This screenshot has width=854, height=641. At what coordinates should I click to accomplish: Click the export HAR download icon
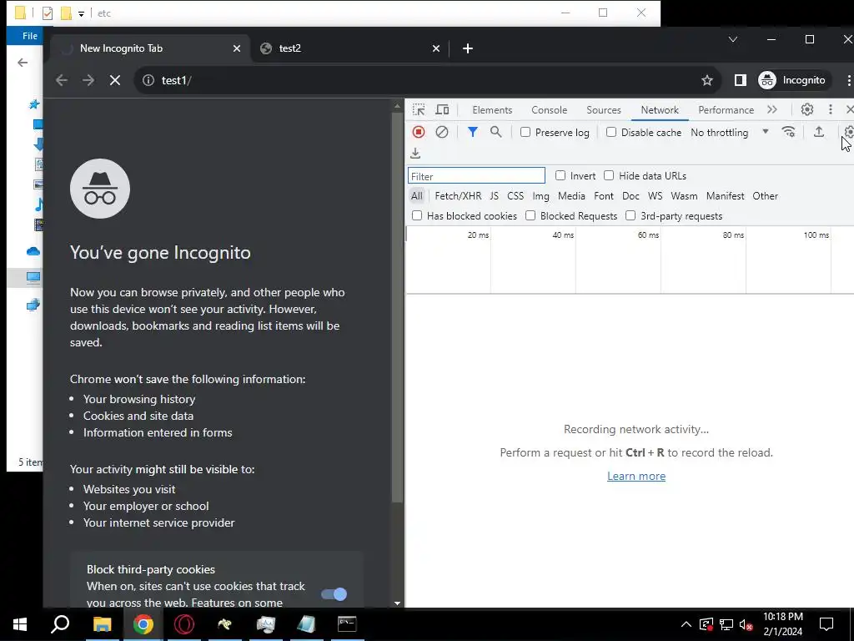(415, 154)
